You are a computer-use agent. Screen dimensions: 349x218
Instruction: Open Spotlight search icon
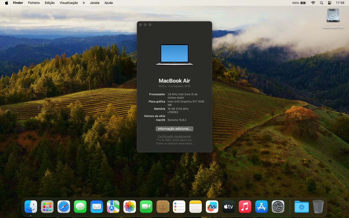click(x=321, y=3)
